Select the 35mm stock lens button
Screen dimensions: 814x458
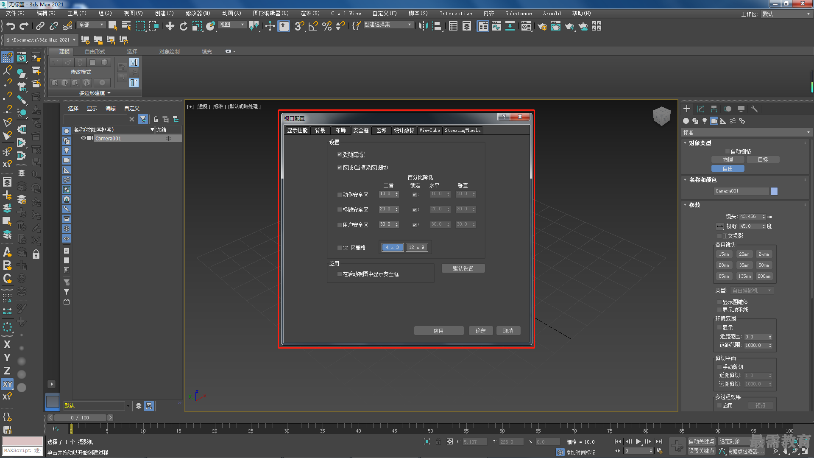744,265
